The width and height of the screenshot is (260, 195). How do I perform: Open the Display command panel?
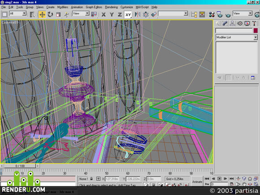[x=247, y=23]
